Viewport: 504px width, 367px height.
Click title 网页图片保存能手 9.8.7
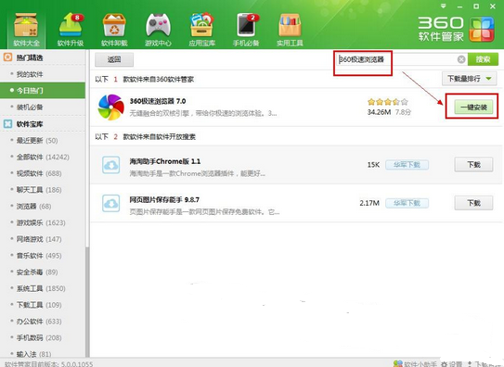tap(164, 199)
